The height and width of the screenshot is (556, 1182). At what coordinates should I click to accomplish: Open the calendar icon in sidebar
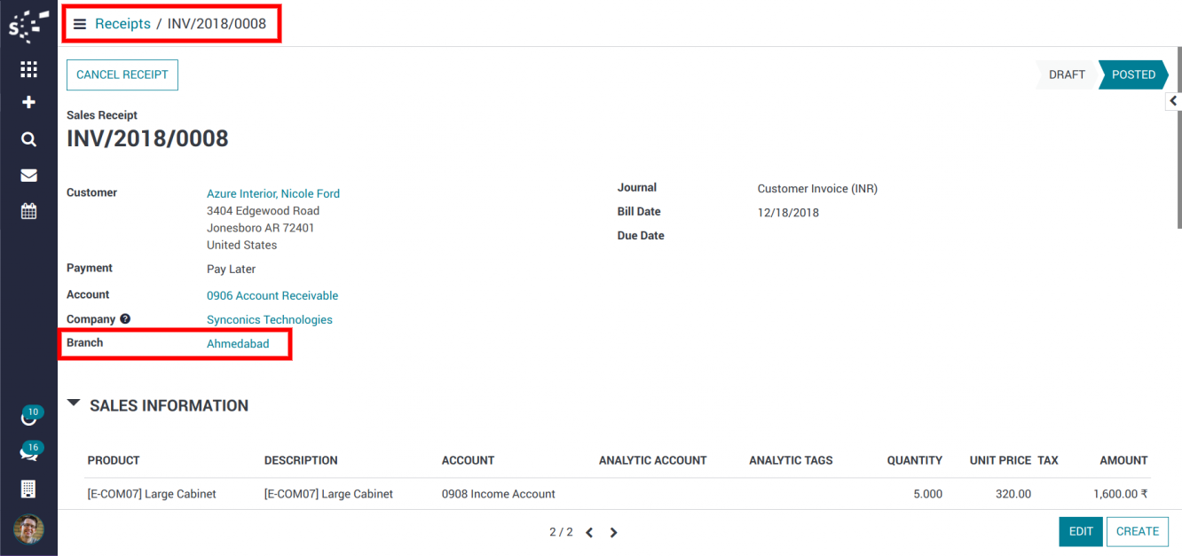pos(28,211)
